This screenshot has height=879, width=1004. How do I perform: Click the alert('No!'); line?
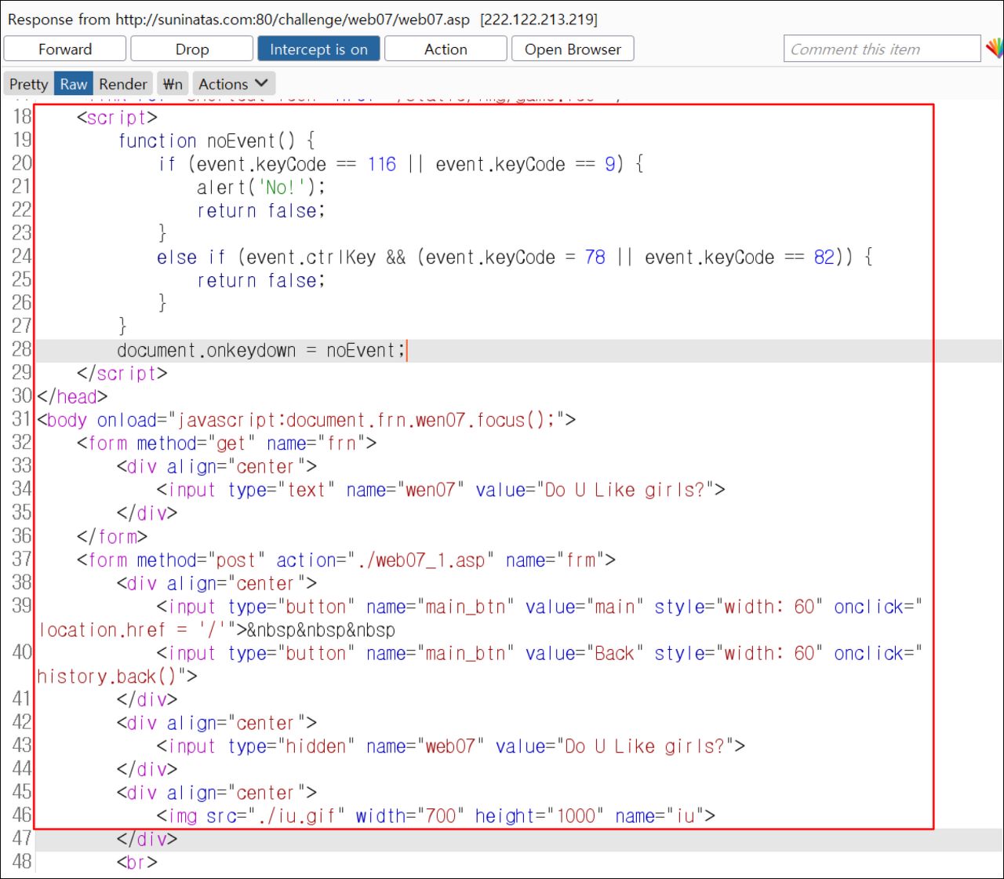point(260,188)
